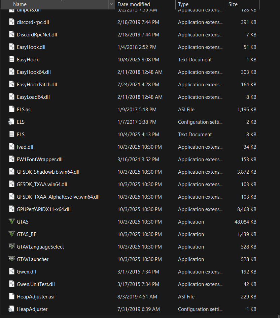Click the date 7/24/2021 4:28 PM
The image size is (280, 318).
coord(138,85)
